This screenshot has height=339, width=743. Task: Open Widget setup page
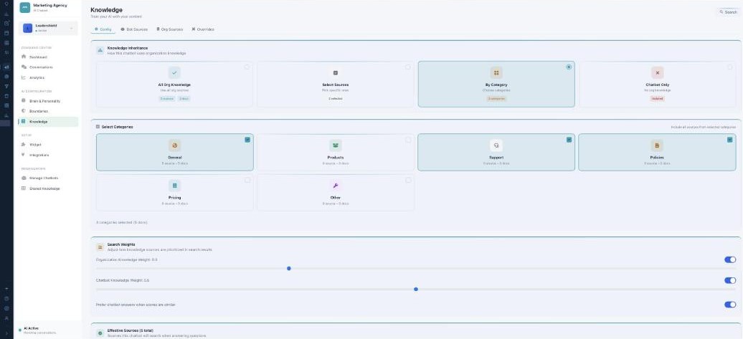(x=47, y=144)
